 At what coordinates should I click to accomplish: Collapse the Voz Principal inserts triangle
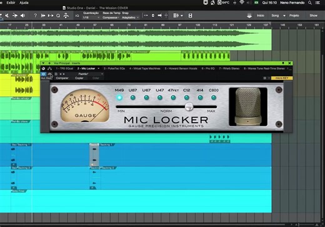coord(43,63)
